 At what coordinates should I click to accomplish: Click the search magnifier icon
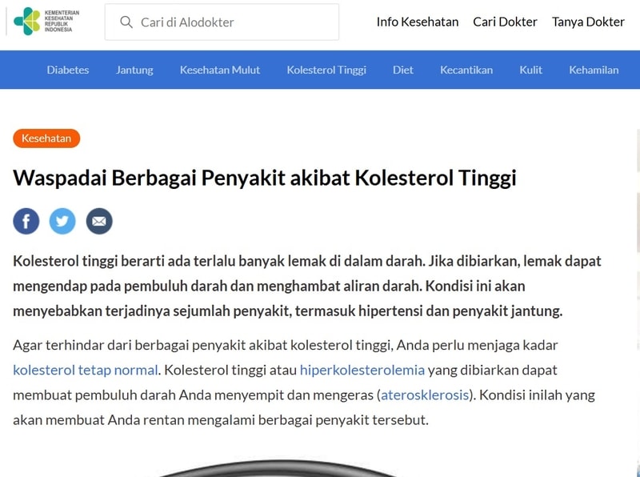point(126,22)
